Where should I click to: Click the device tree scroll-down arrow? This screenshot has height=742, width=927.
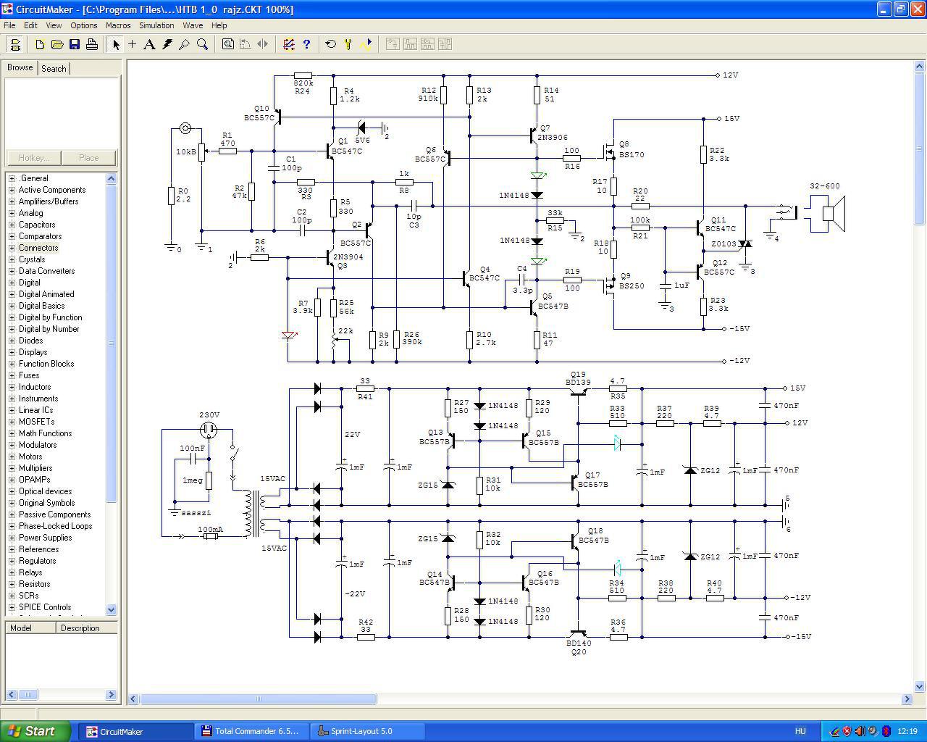point(111,610)
